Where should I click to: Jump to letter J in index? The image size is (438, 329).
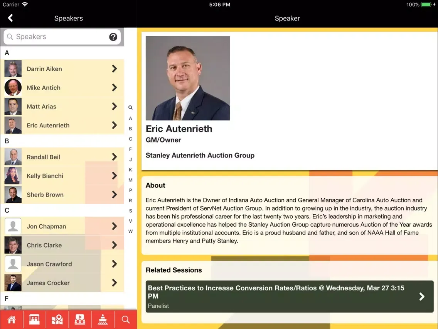click(x=130, y=159)
